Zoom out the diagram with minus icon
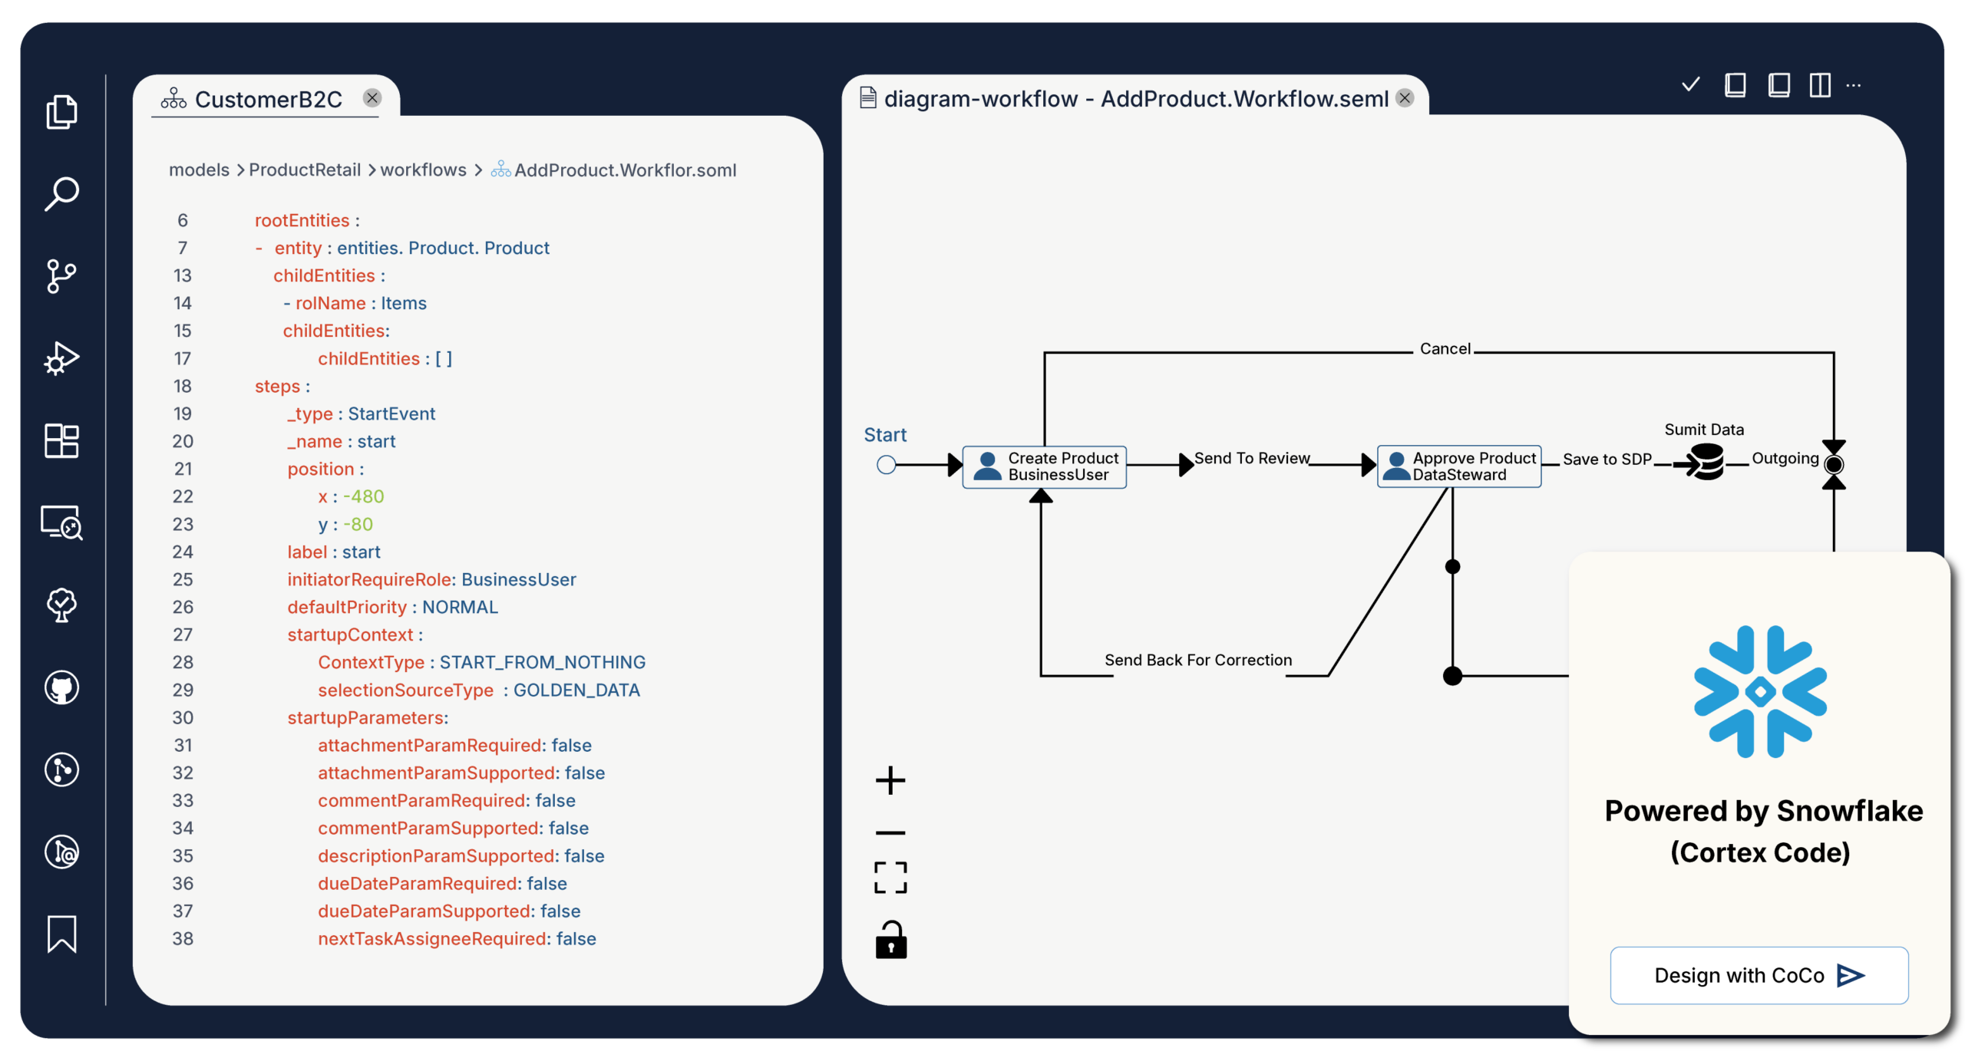1965x1061 pixels. click(890, 832)
